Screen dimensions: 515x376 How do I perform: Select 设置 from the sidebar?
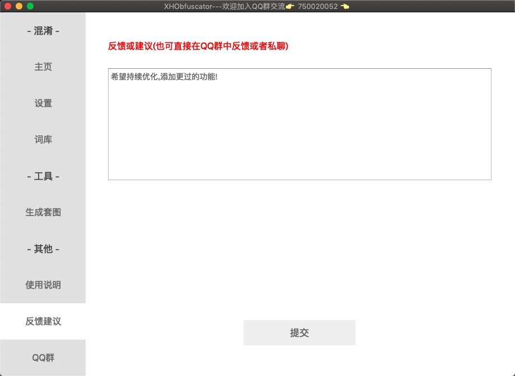point(43,103)
